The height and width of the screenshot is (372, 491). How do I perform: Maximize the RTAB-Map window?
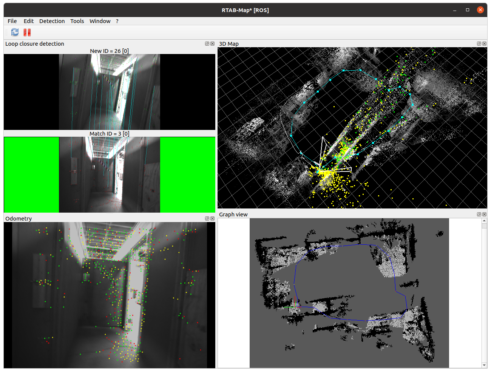pyautogui.click(x=468, y=10)
